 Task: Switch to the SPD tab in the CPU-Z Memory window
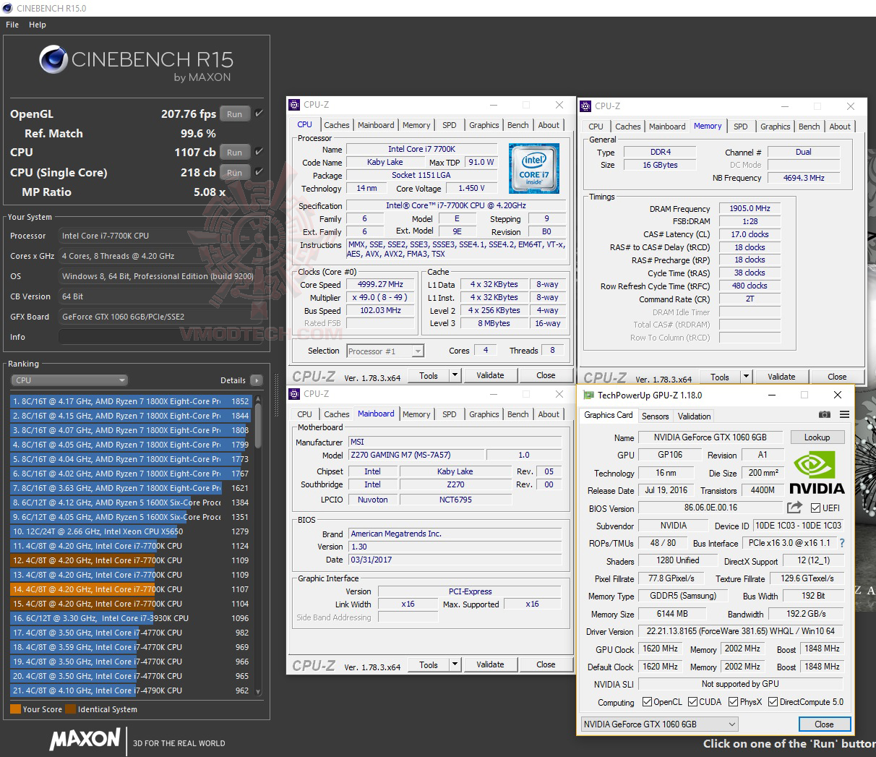[x=741, y=127]
